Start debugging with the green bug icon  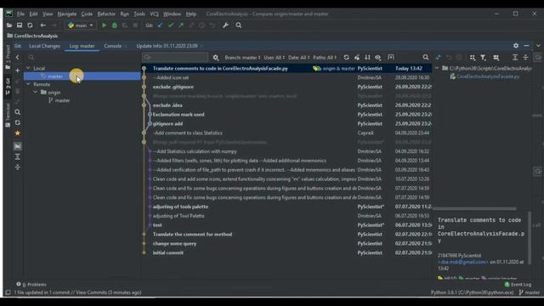coord(115,25)
